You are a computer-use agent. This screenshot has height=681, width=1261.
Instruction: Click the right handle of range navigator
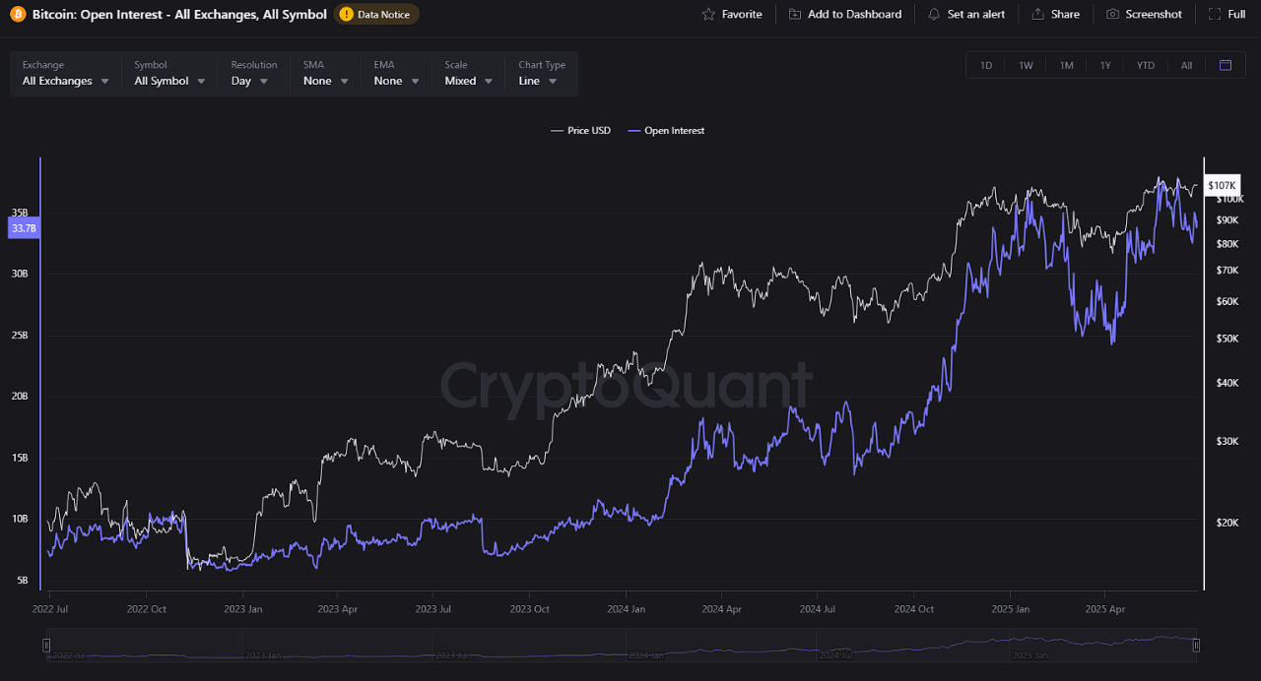coord(1196,646)
